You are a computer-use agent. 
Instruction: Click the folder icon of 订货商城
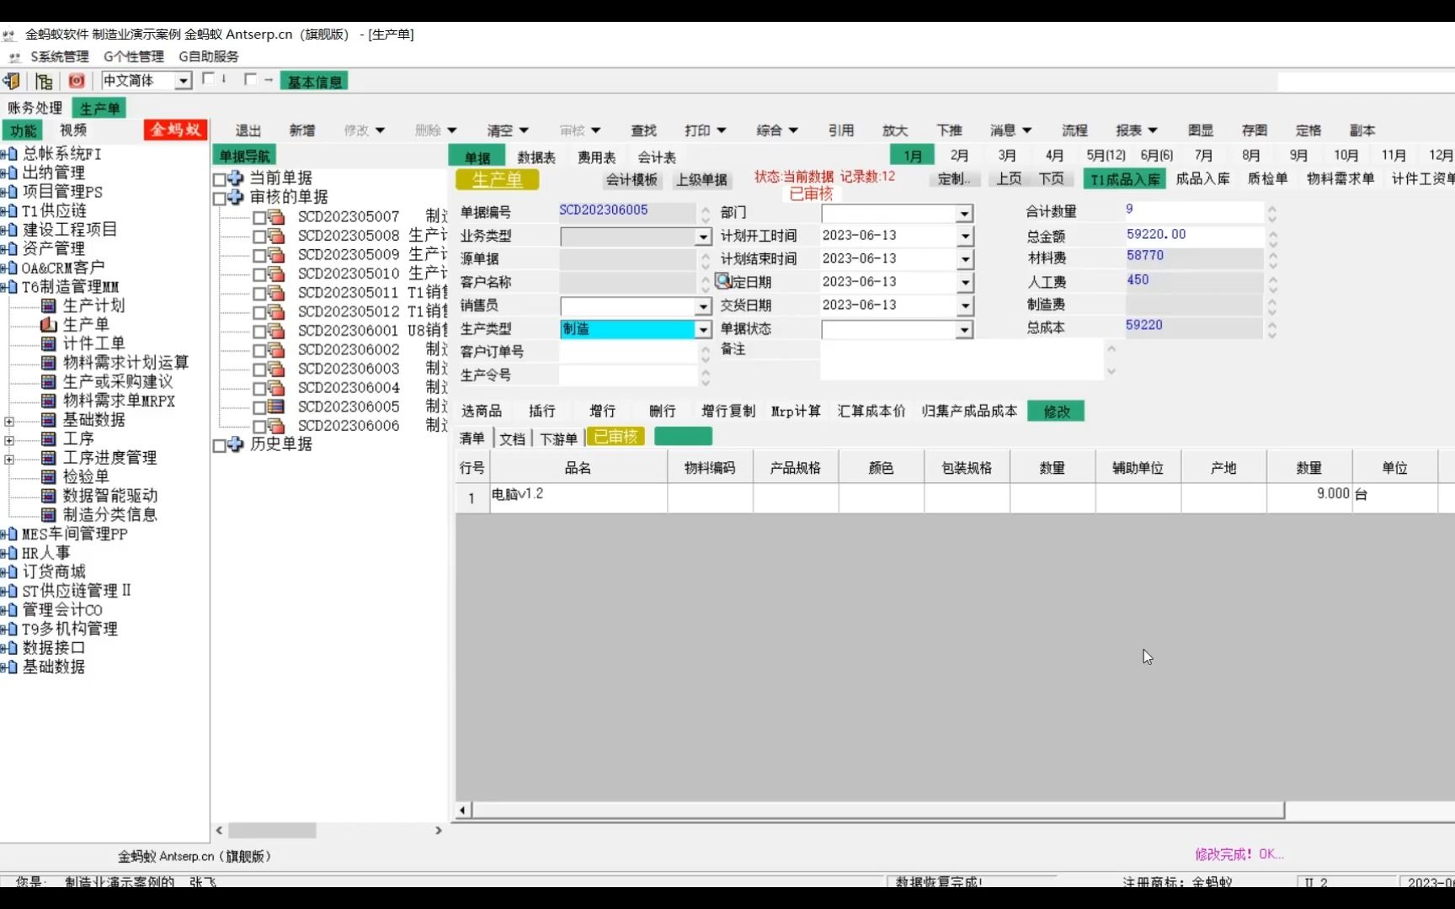pyautogui.click(x=12, y=572)
